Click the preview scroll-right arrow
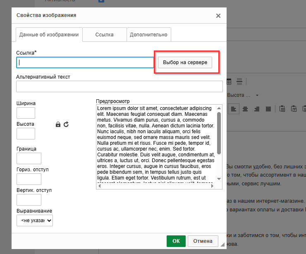306x254 pixels. [213, 186]
